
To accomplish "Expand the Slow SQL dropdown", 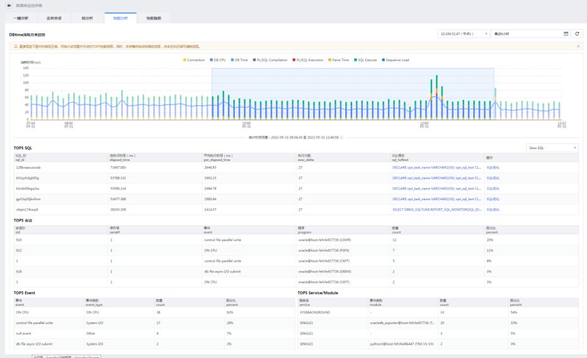I will 552,148.
